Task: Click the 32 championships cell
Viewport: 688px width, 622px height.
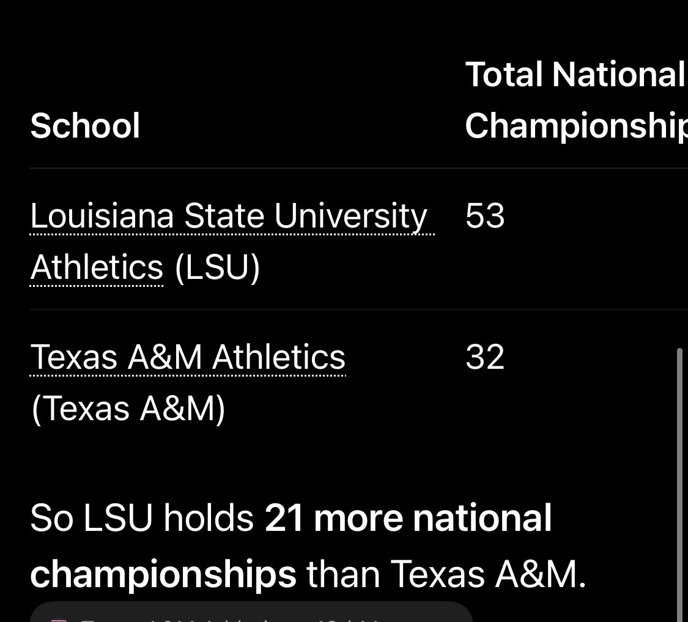Action: pos(485,357)
